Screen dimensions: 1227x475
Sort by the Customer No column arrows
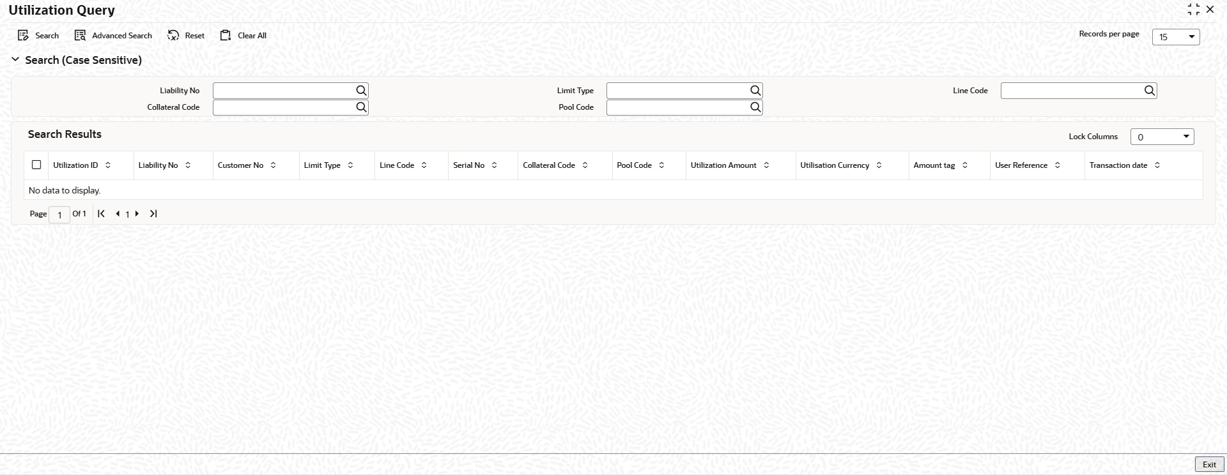[274, 165]
